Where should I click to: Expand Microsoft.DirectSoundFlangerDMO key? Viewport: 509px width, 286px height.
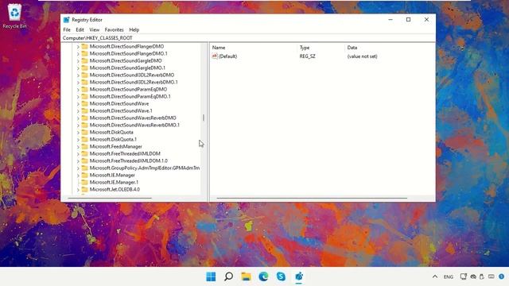78,47
